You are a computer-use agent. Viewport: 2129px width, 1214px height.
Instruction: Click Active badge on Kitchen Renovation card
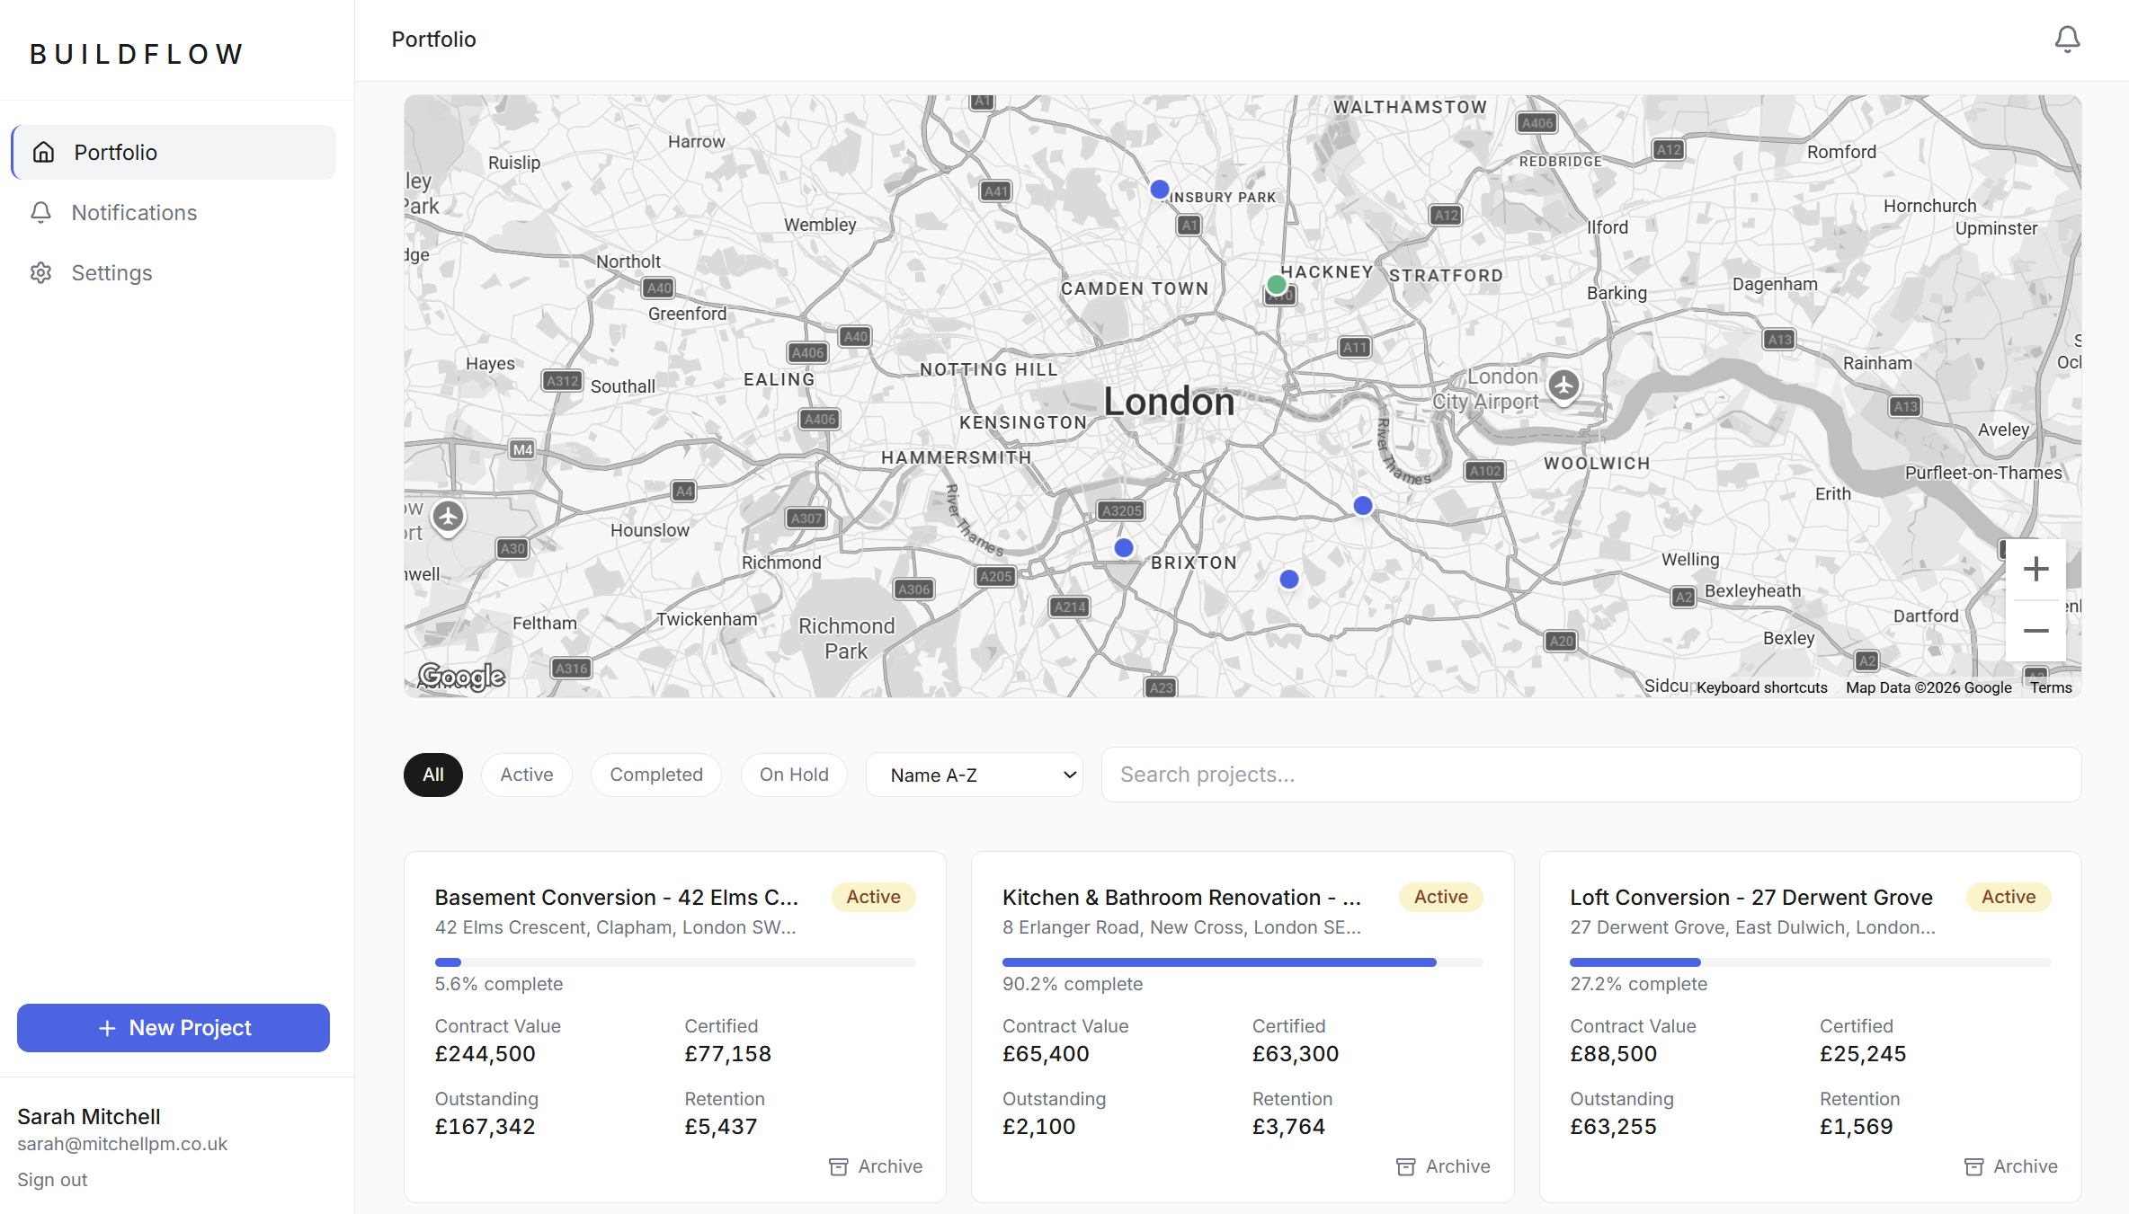click(1441, 897)
